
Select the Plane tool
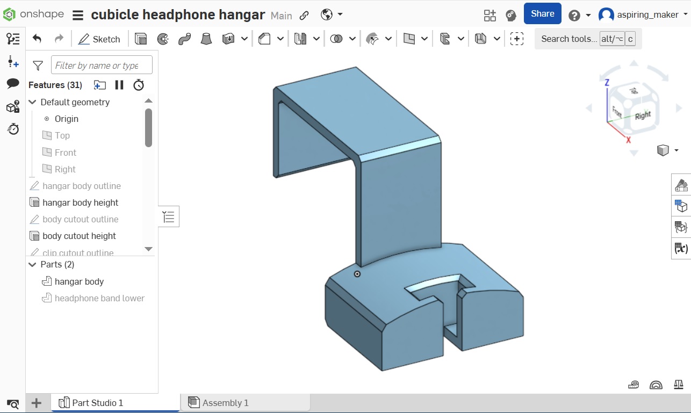(x=409, y=39)
